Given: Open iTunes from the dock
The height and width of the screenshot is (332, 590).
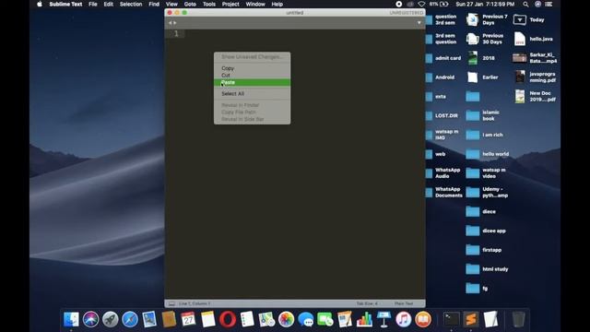Looking at the screenshot, I should tap(404, 320).
